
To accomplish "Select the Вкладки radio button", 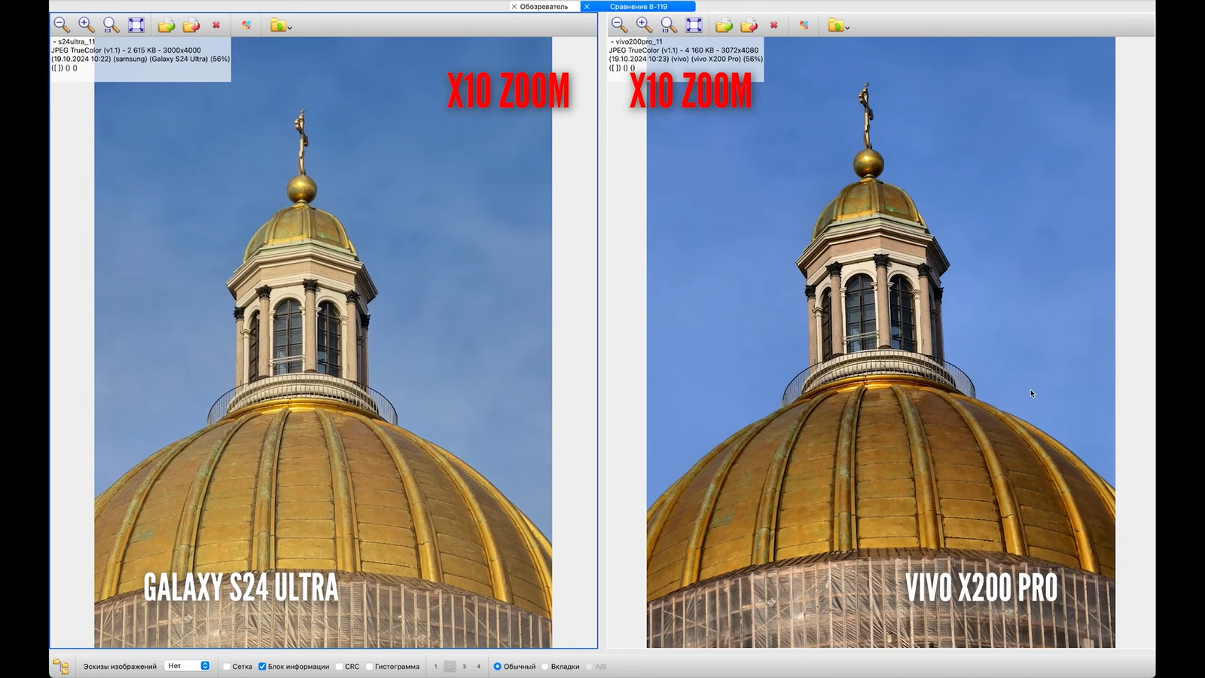I will tap(545, 667).
